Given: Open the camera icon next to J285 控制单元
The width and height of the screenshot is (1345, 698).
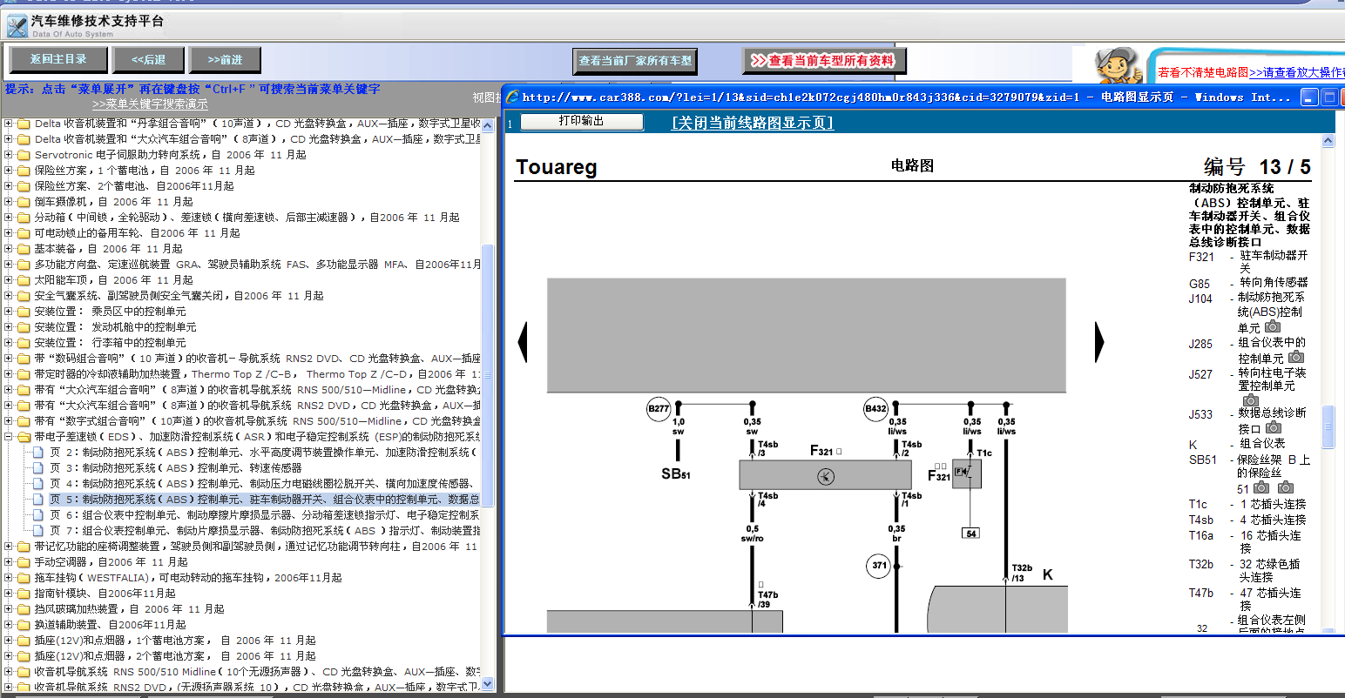Looking at the screenshot, I should click(x=1296, y=357).
